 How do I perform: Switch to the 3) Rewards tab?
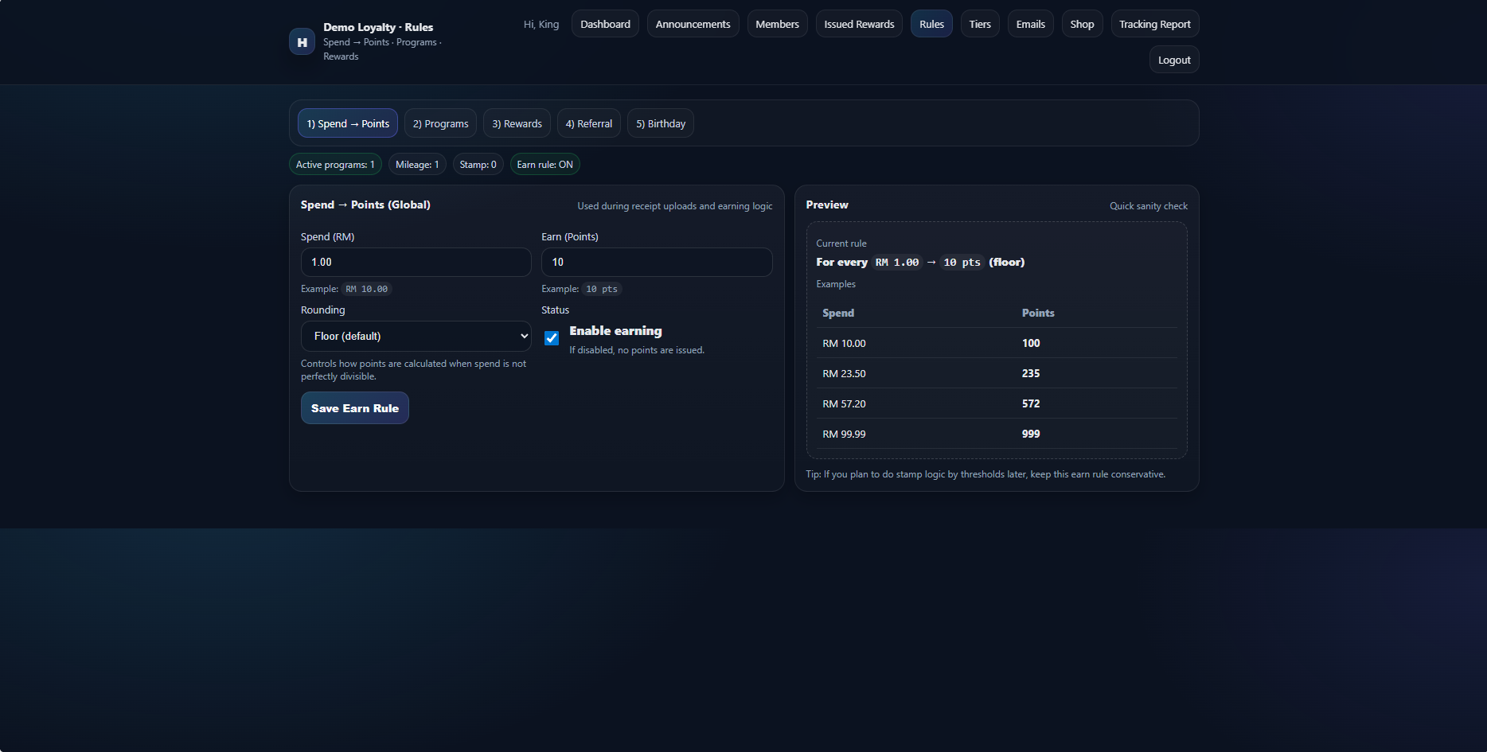click(517, 123)
